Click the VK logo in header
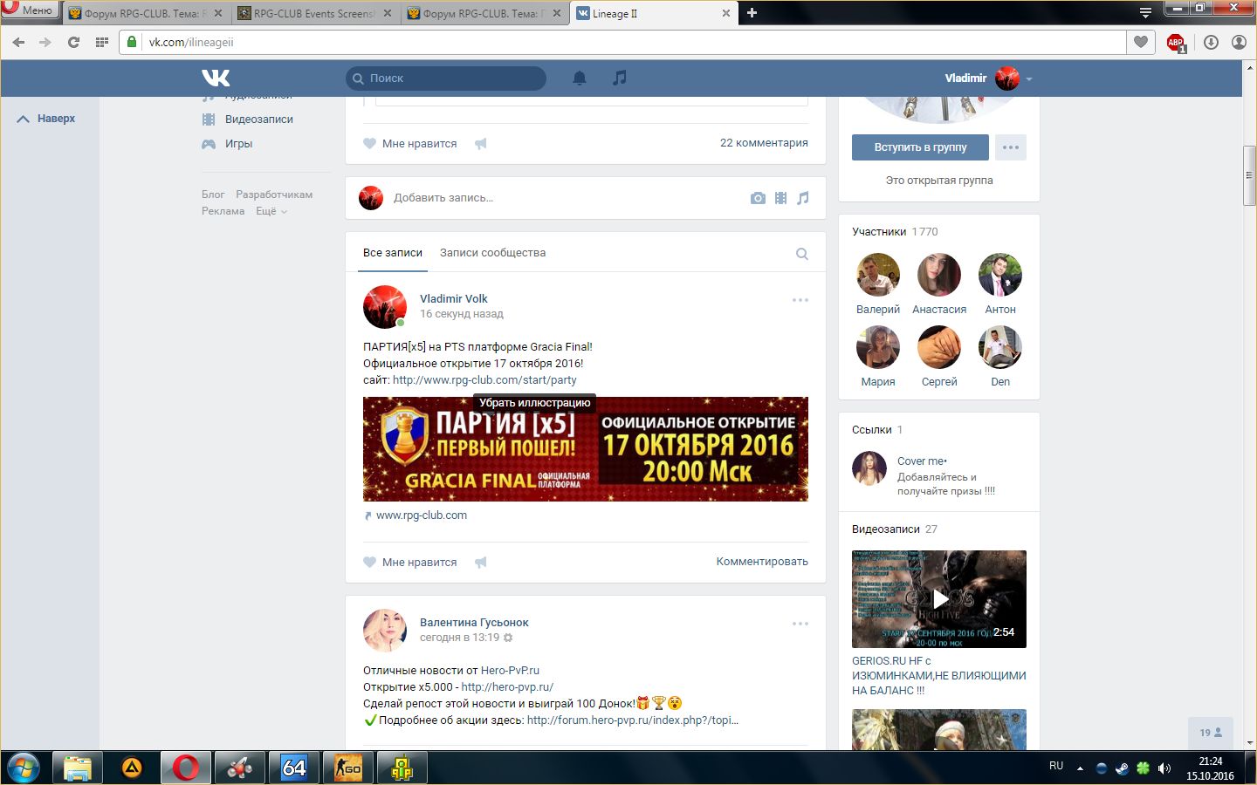The width and height of the screenshot is (1257, 785). pyautogui.click(x=216, y=78)
